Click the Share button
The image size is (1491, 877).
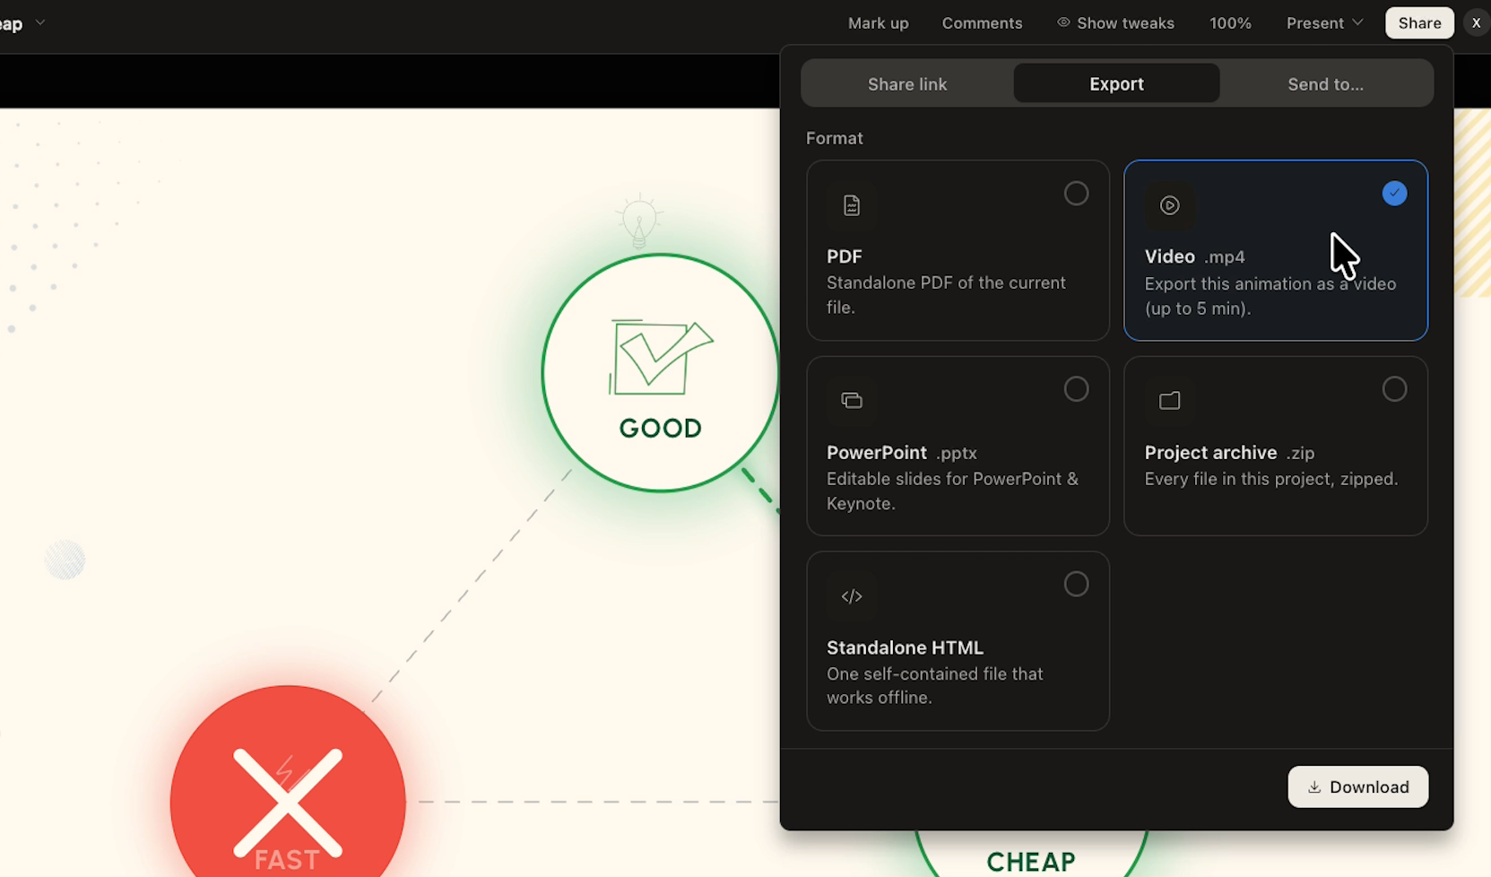point(1419,23)
